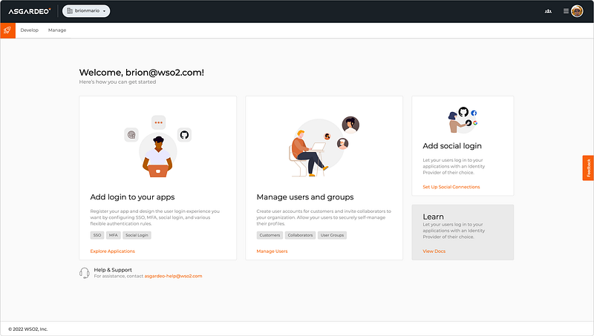Select the Customers tag
The height and width of the screenshot is (336, 594).
click(x=270, y=235)
